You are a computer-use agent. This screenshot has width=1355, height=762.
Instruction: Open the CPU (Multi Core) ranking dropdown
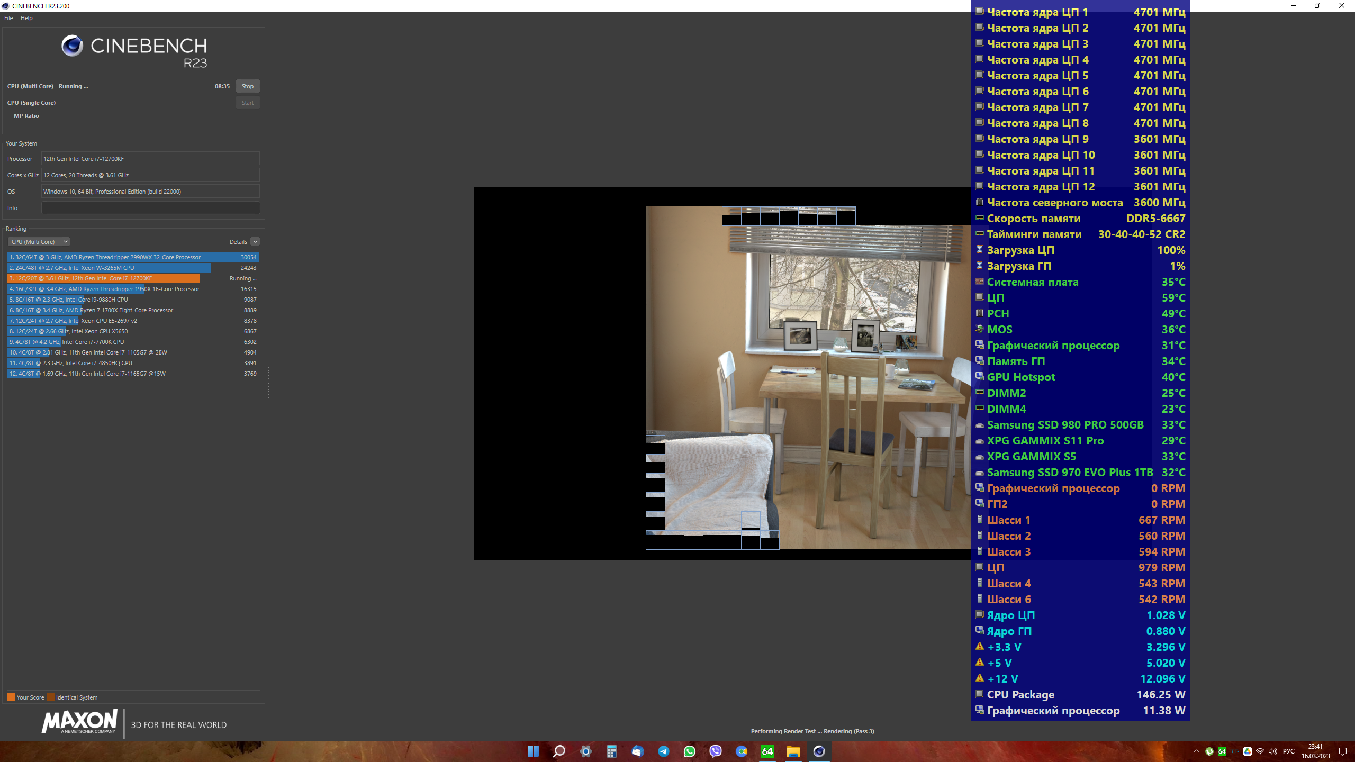(x=39, y=242)
